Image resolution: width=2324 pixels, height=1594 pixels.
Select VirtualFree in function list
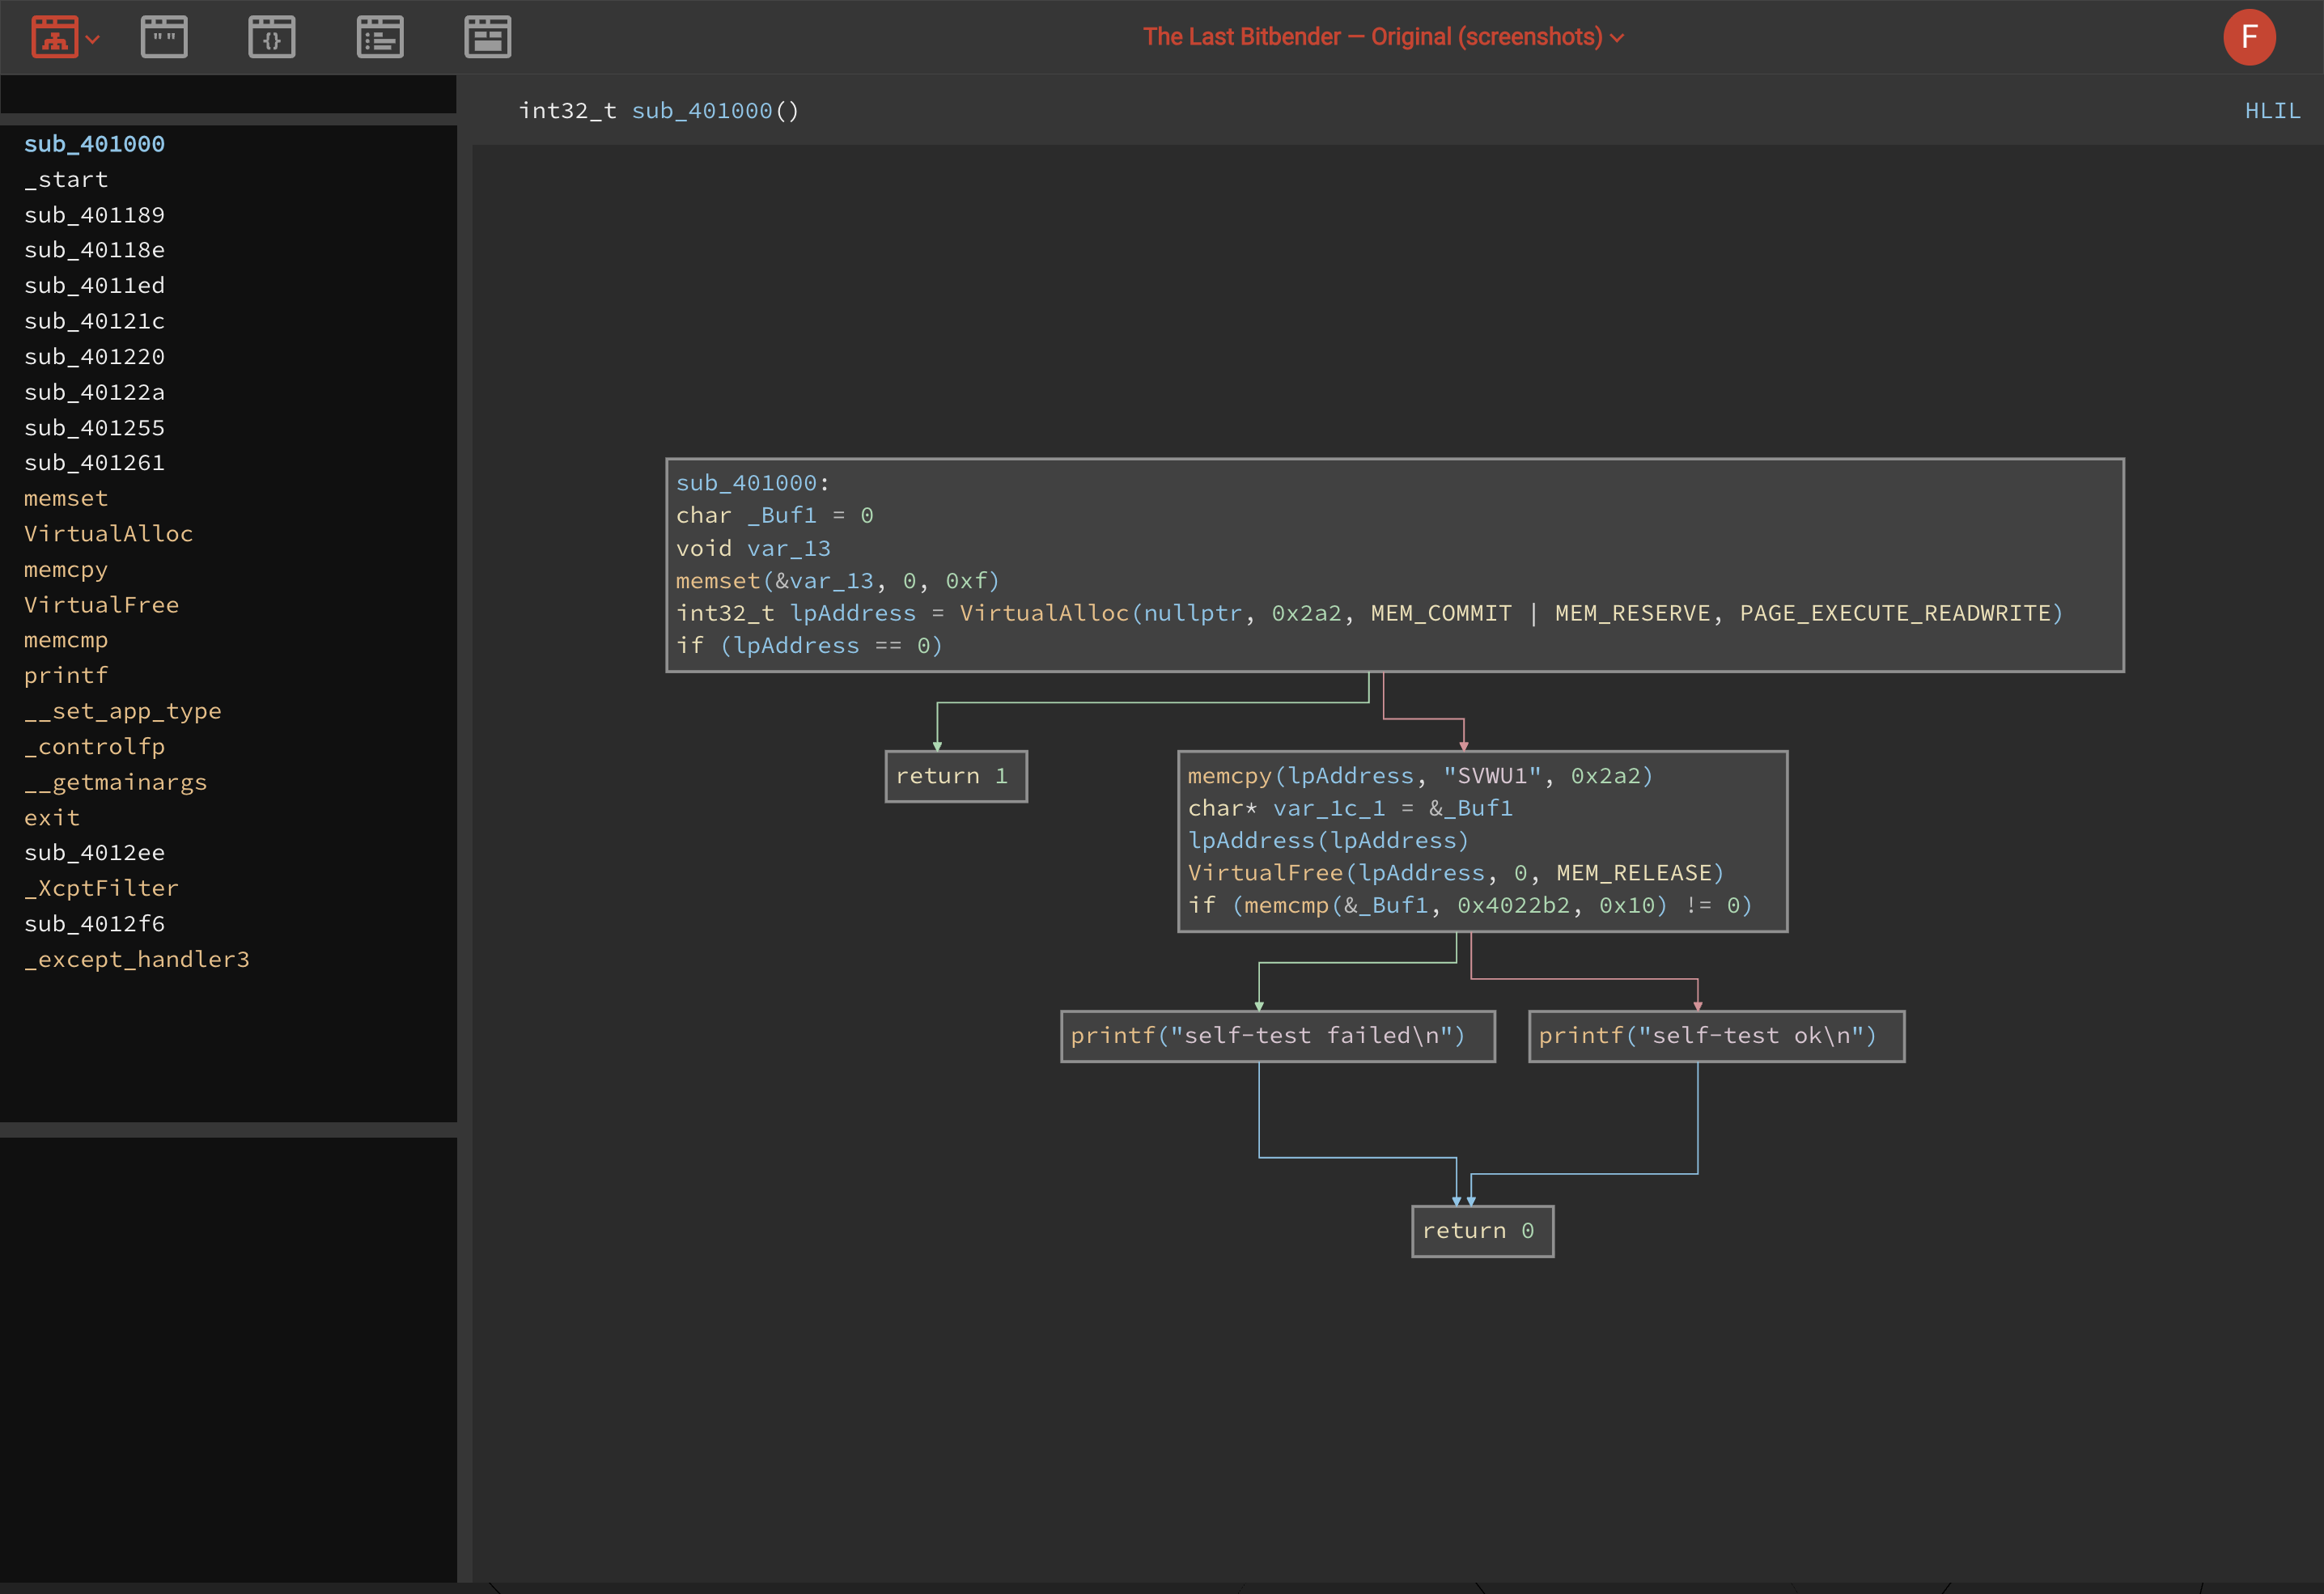(101, 605)
